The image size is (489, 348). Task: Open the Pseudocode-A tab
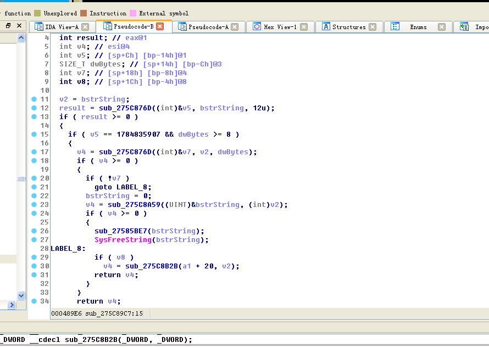point(208,27)
